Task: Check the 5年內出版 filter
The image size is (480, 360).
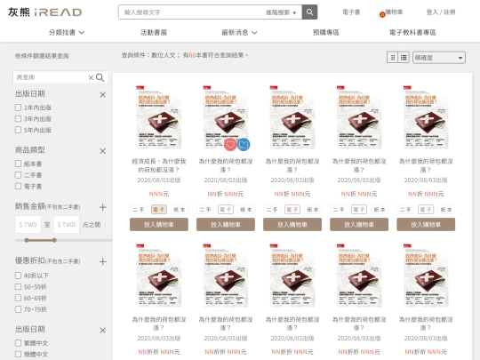Action: (x=18, y=130)
